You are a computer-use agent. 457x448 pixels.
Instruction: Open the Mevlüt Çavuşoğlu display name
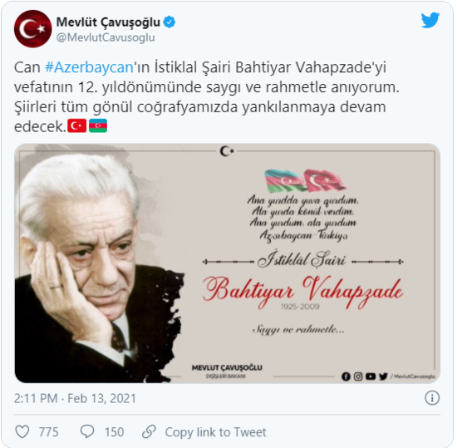[108, 22]
